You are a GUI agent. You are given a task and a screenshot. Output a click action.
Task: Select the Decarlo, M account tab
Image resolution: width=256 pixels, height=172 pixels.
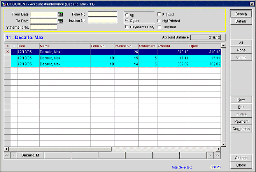tap(30, 155)
